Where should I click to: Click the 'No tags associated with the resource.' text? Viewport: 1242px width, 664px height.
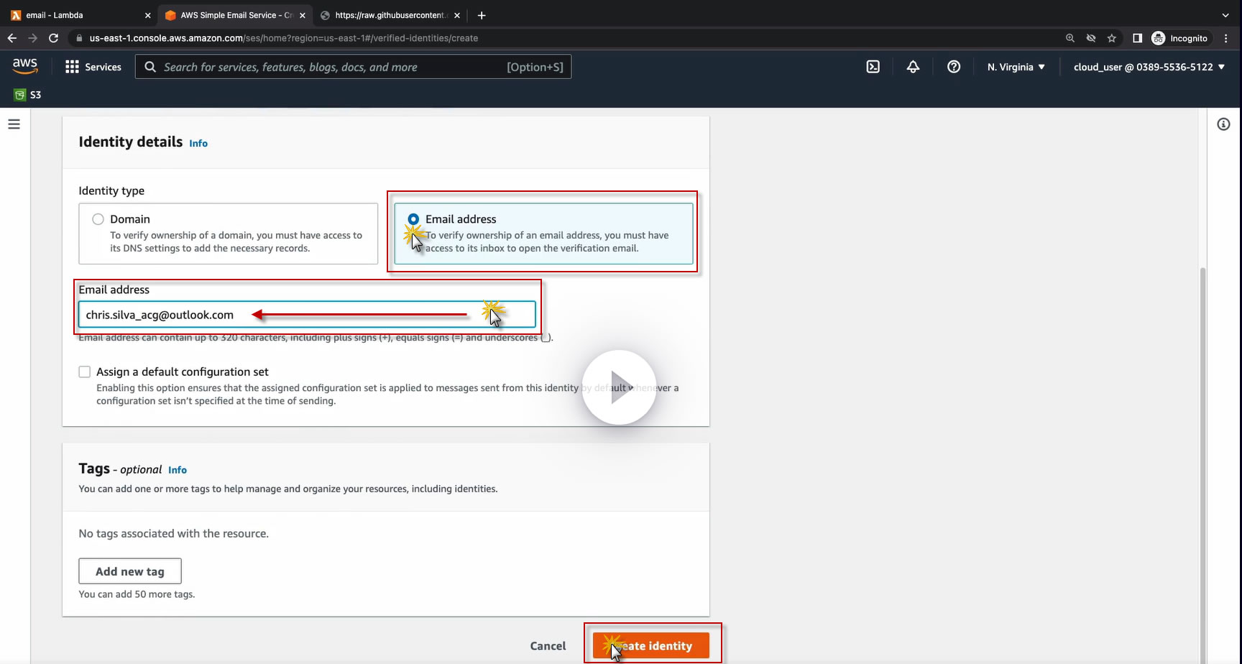(x=174, y=533)
